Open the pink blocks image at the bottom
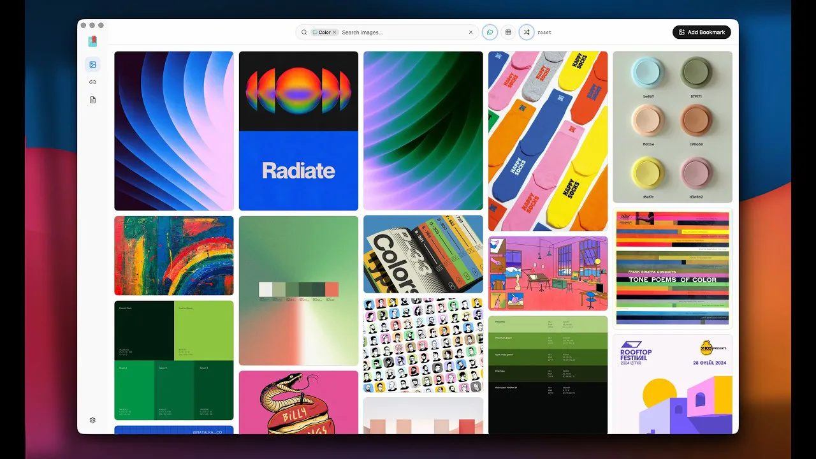816x459 pixels. [x=423, y=416]
